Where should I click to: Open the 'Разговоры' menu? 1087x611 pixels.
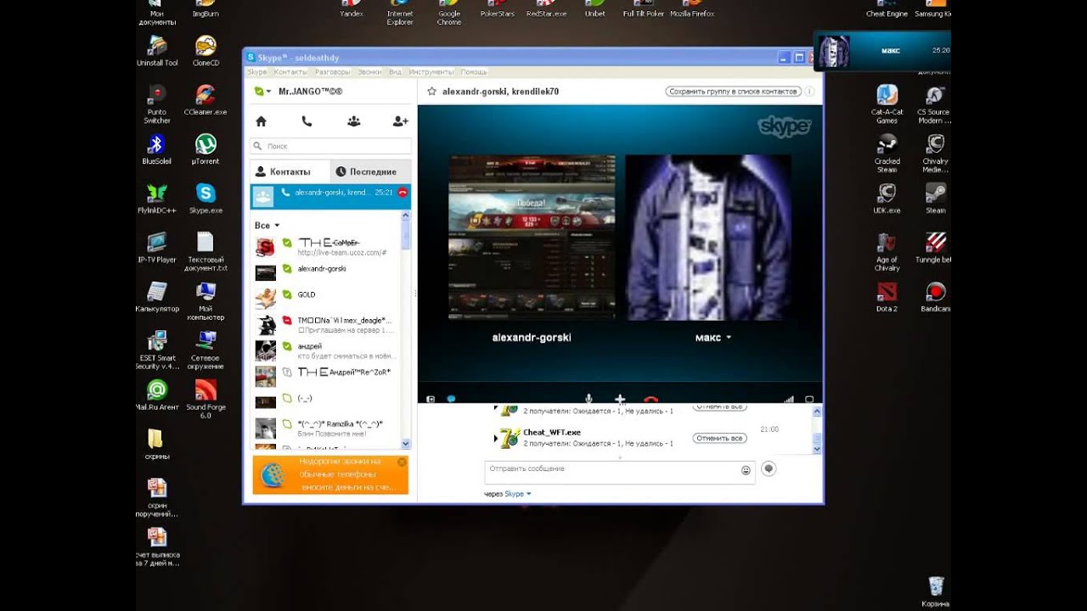332,72
